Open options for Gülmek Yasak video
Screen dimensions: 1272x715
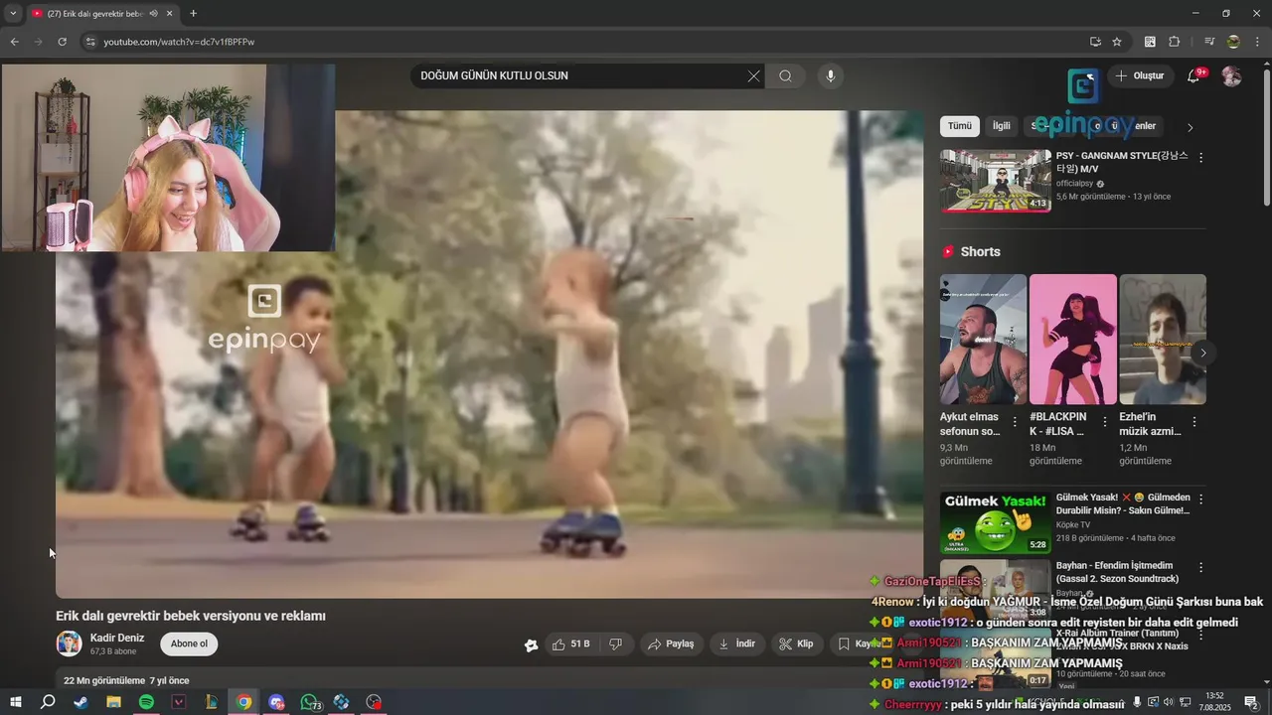coord(1200,499)
